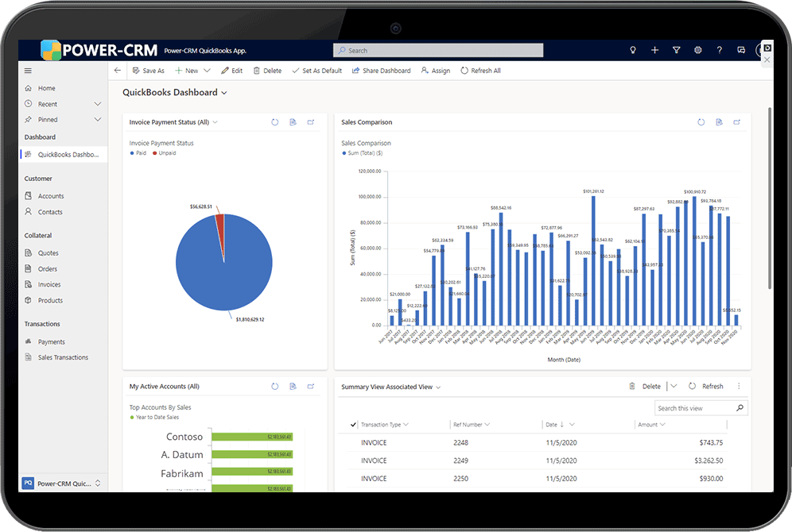This screenshot has width=792, height=532.
Task: Open Invoices in the sidebar
Action: click(x=49, y=285)
